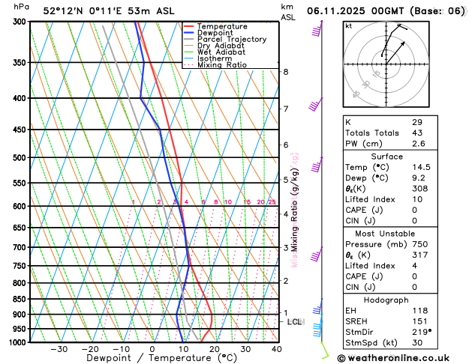Viewport: 472px width, 364px height.
Task: Click the storm motion arrow tip in hodograph
Action: click(x=404, y=43)
